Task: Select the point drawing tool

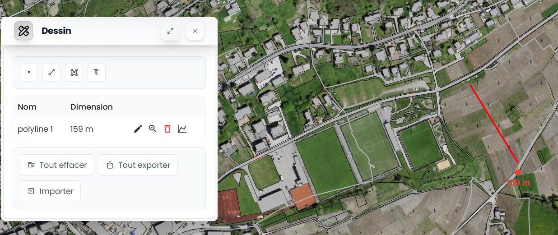Action: coord(29,73)
